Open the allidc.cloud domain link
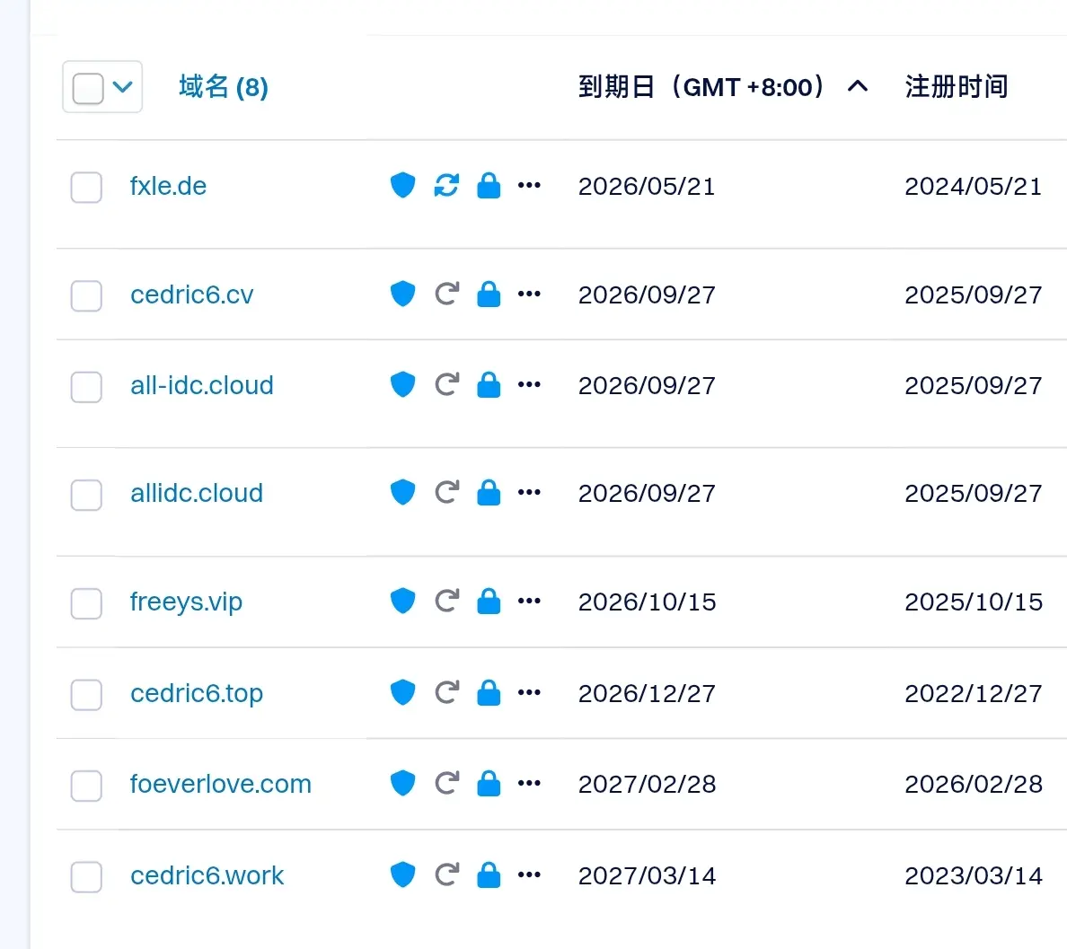 point(197,493)
